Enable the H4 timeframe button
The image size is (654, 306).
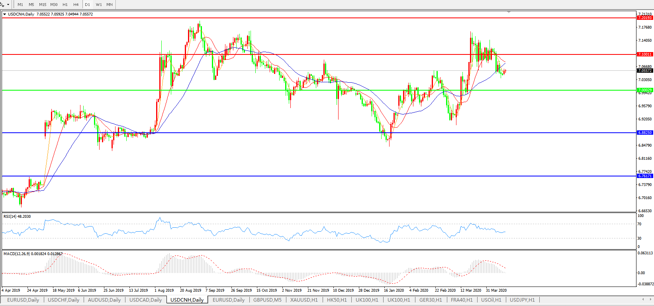pyautogui.click(x=76, y=5)
